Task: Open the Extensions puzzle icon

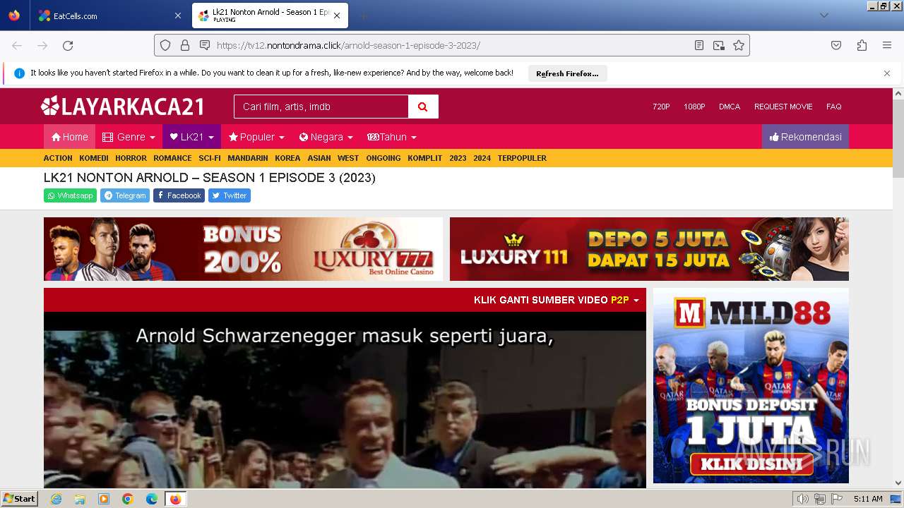Action: pos(862,45)
